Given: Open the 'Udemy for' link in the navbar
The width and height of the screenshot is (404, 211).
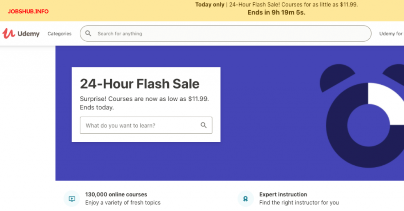Looking at the screenshot, I should [x=391, y=34].
